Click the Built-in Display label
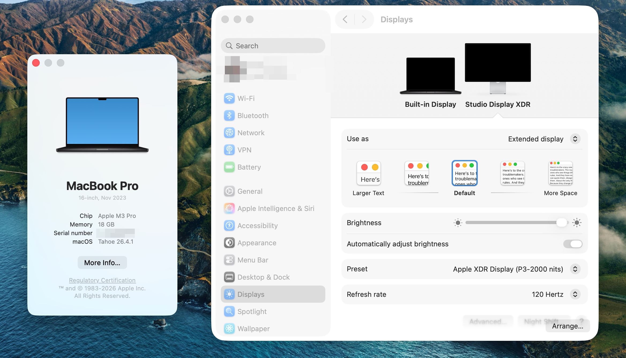The height and width of the screenshot is (358, 626). [430, 104]
